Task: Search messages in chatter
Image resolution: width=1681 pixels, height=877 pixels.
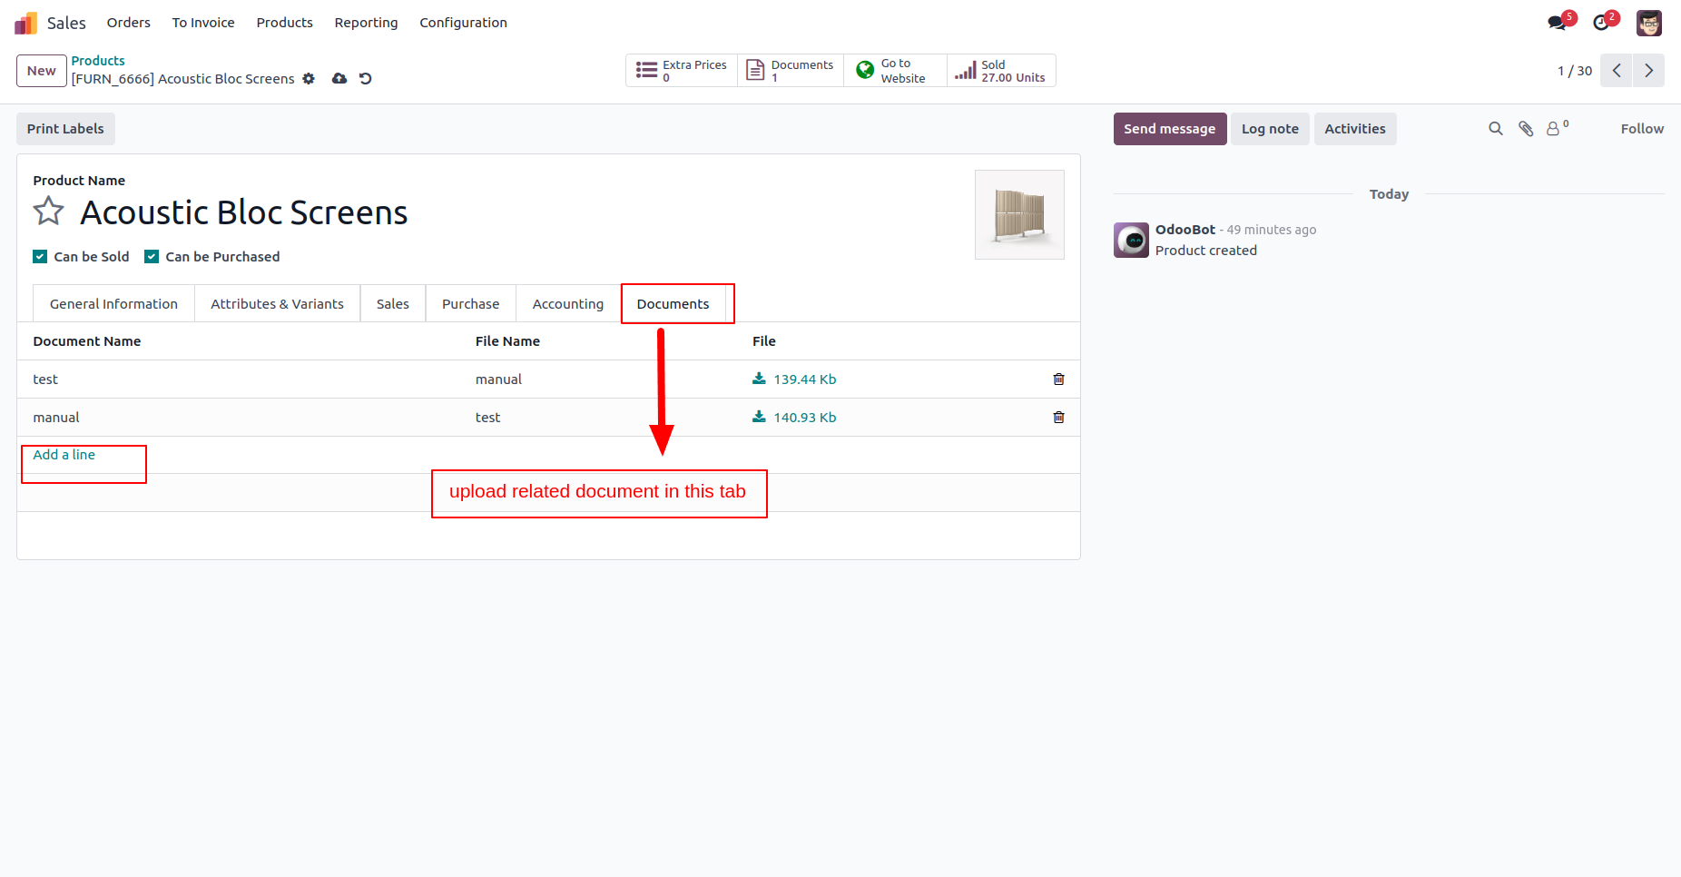Action: point(1496,129)
